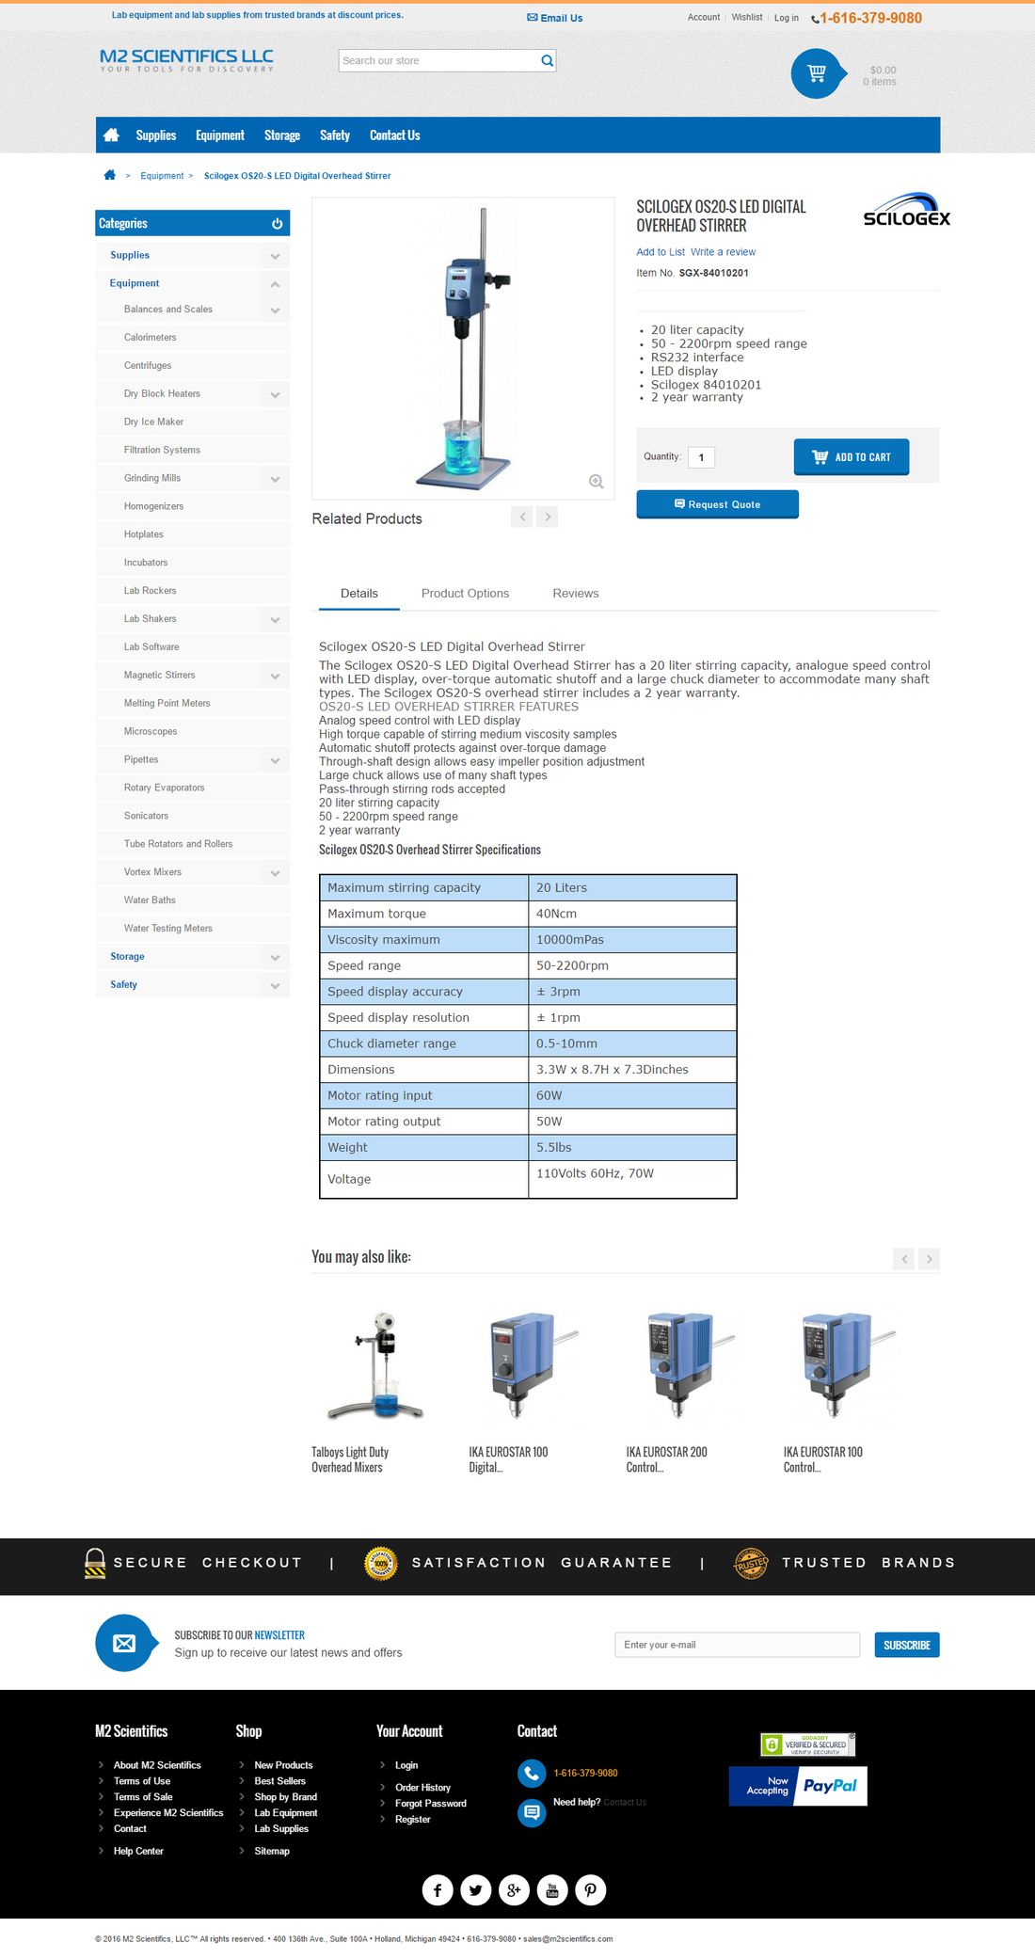Toggle the Categories panel power icon
The width and height of the screenshot is (1035, 1959).
point(277,224)
